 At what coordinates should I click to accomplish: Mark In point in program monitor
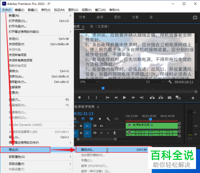pos(88,98)
